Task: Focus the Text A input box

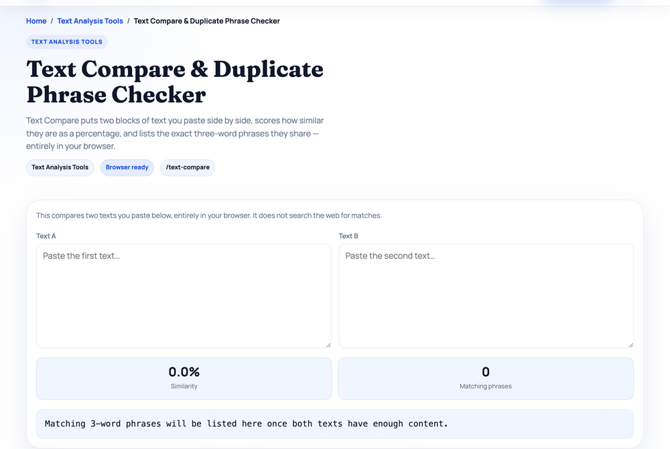Action: click(x=184, y=296)
